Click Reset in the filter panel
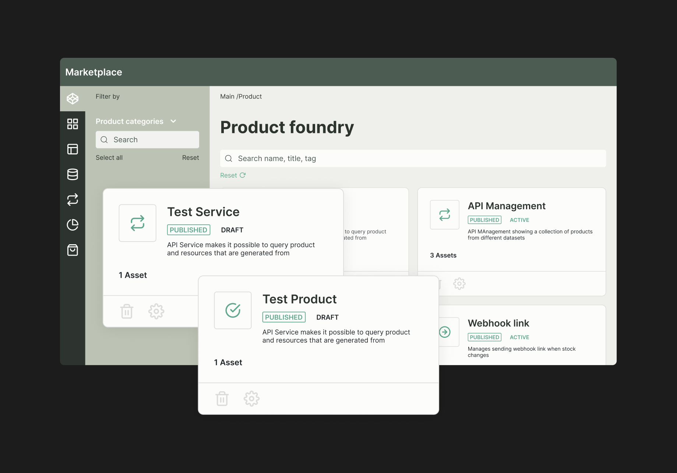 tap(190, 157)
